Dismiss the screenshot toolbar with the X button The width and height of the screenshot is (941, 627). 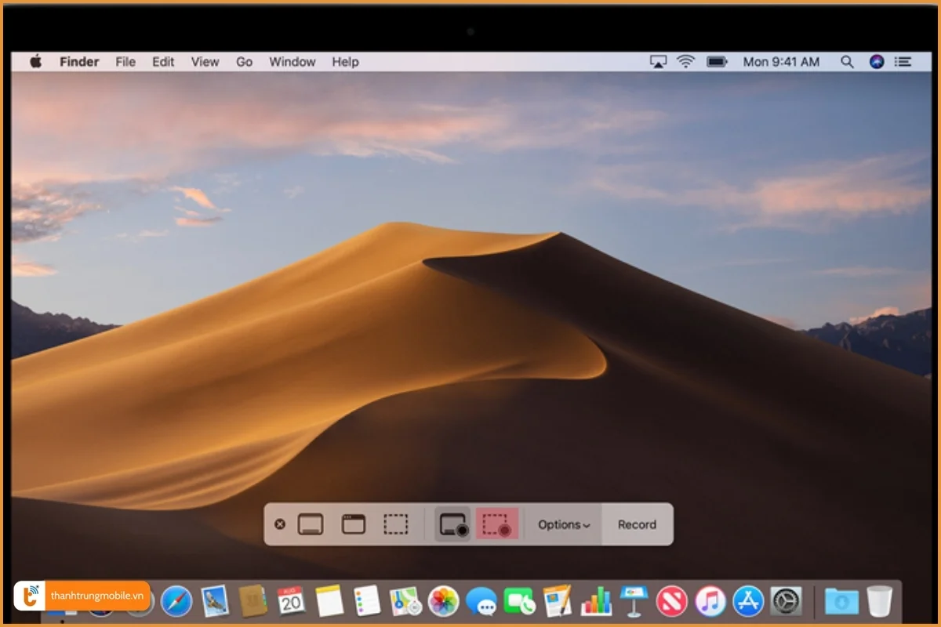280,524
